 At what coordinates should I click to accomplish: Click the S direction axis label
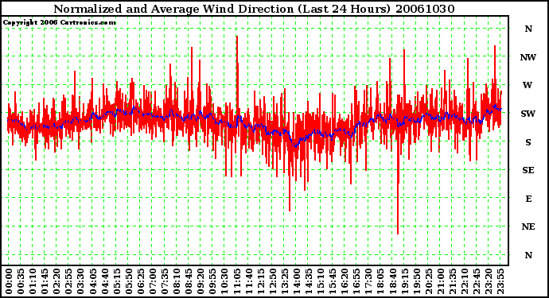point(528,142)
